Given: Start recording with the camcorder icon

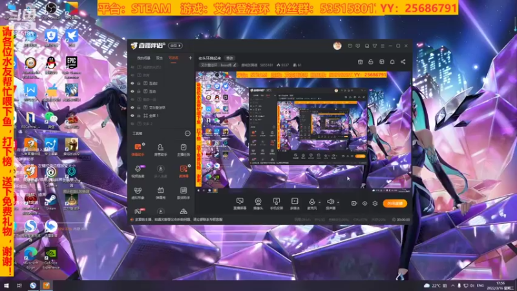Looking at the screenshot, I should [353, 203].
